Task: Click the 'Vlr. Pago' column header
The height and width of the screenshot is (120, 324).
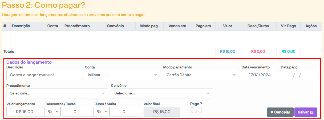Action: (x=288, y=26)
